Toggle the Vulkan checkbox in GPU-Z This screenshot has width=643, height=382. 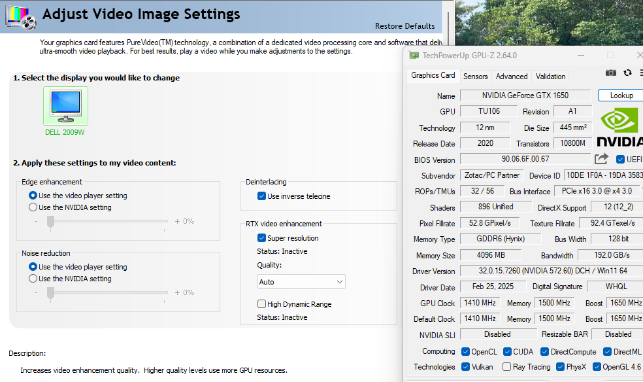click(465, 367)
